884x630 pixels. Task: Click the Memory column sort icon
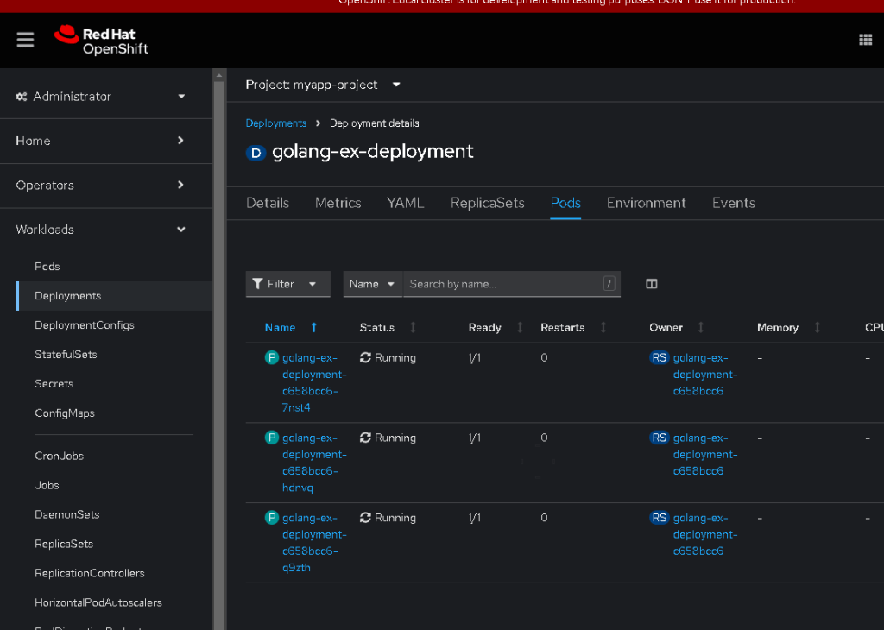coord(817,327)
